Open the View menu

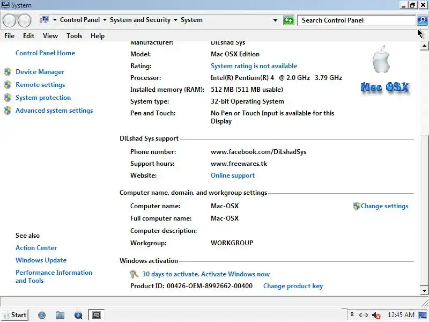coord(50,36)
